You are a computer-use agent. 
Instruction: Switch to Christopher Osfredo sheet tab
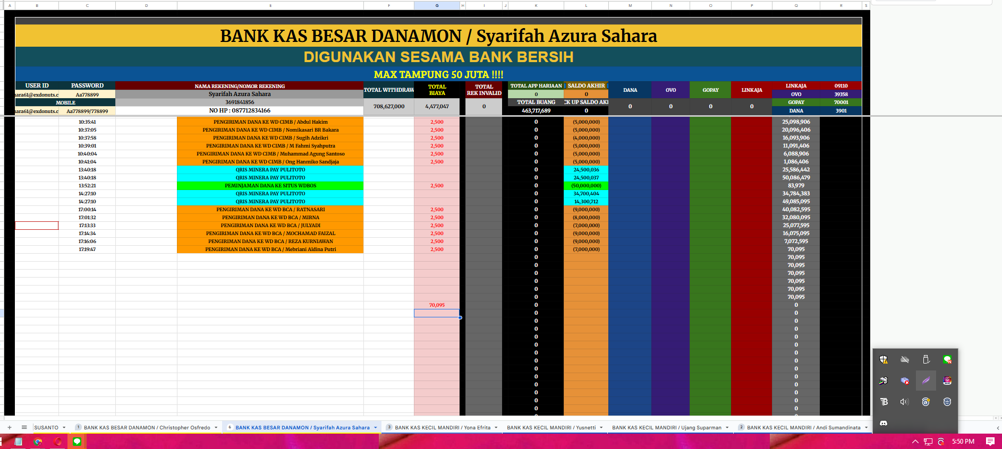tap(147, 427)
